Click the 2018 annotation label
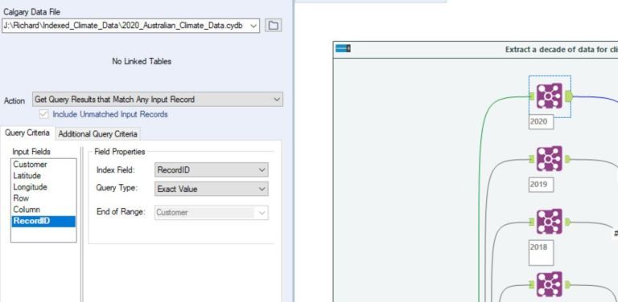The width and height of the screenshot is (618, 302). tap(541, 253)
